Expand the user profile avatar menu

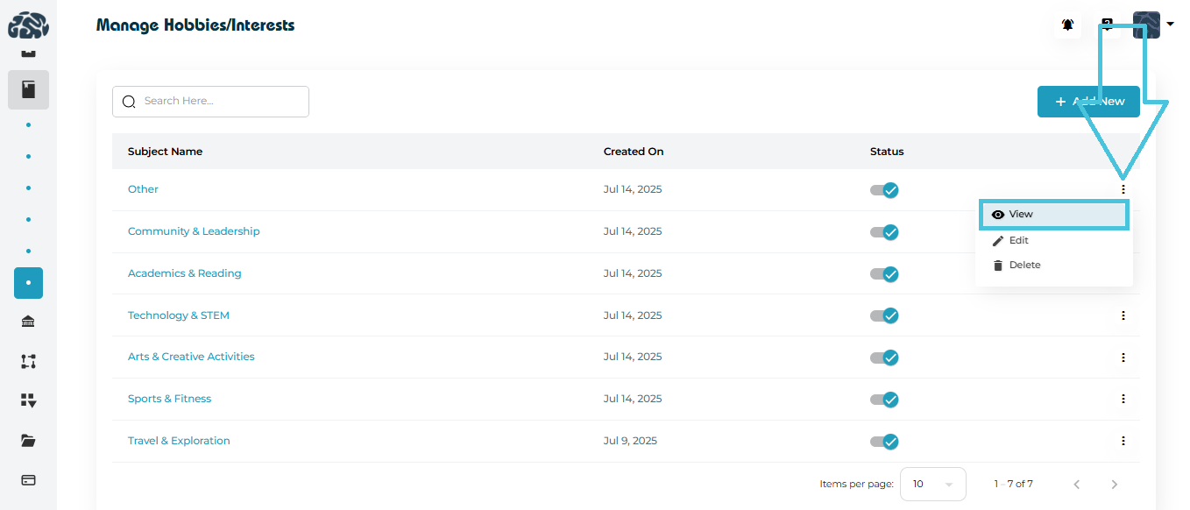[x=1152, y=25]
